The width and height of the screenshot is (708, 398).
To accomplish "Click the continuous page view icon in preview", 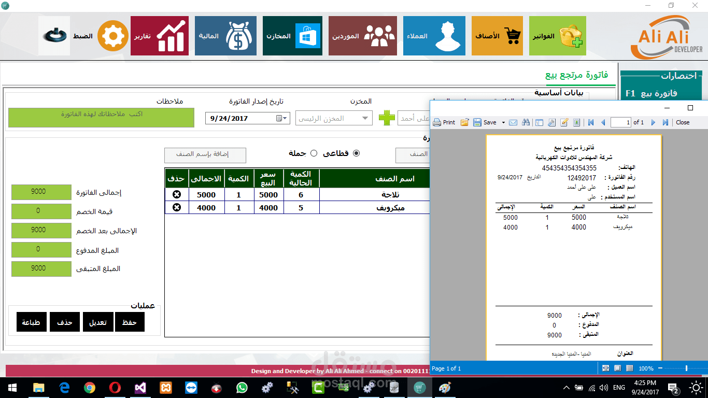I will tap(617, 368).
